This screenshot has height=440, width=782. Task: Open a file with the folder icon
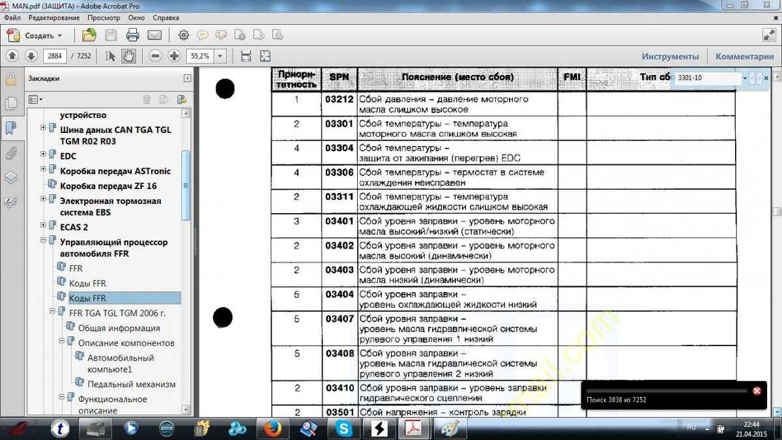tap(89, 35)
